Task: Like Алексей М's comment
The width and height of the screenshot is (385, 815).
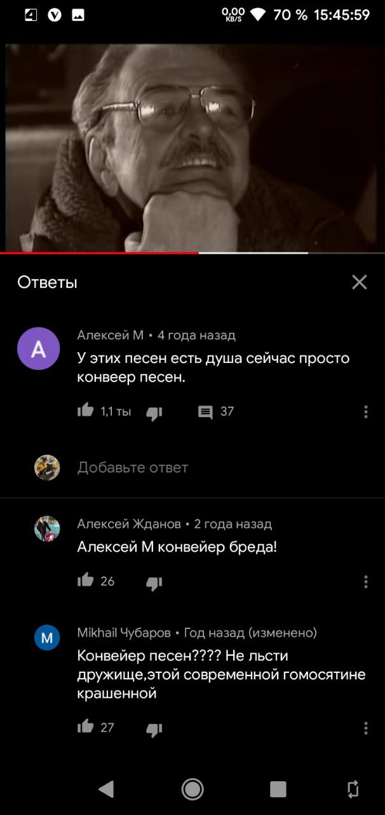Action: pyautogui.click(x=86, y=411)
